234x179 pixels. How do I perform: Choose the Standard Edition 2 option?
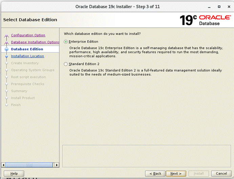[66, 64]
